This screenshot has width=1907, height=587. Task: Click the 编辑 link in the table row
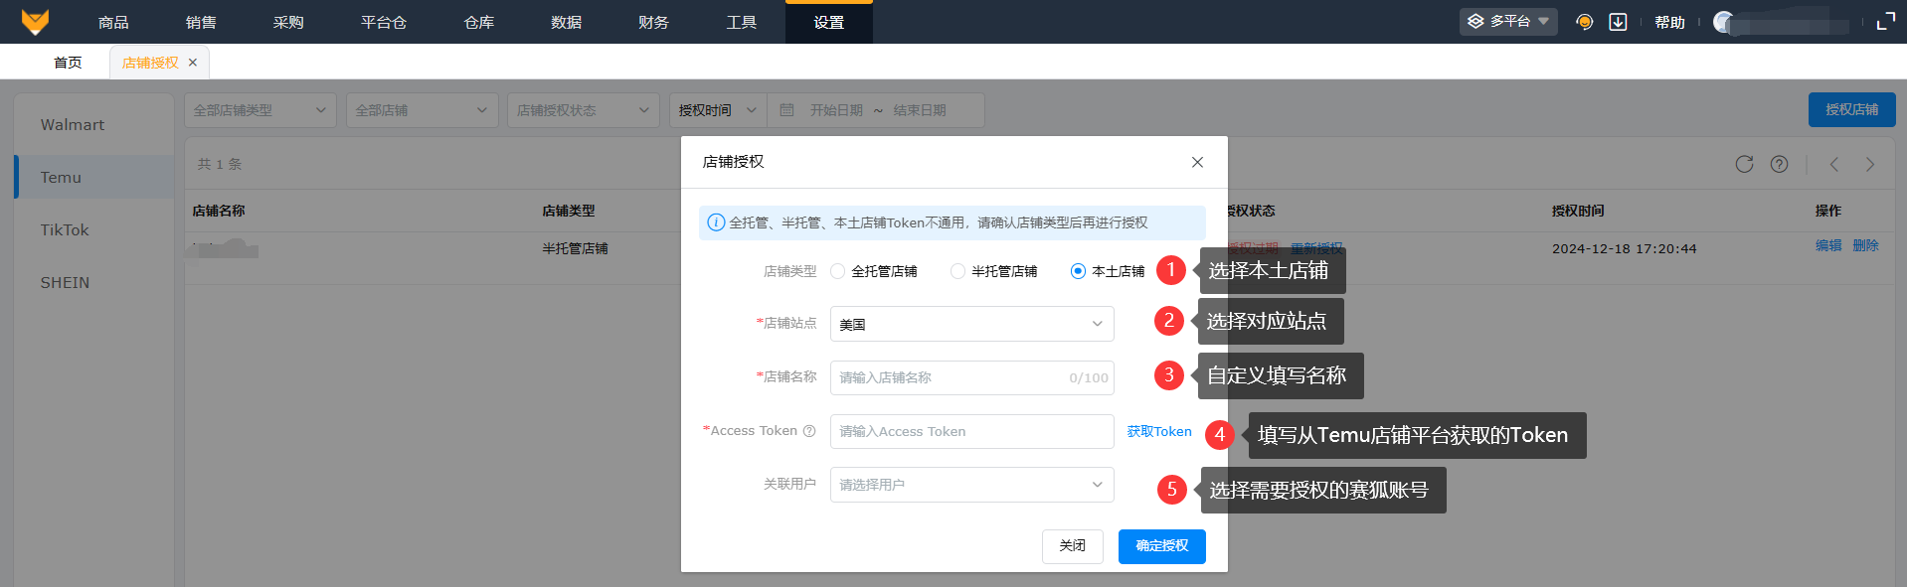click(1828, 245)
